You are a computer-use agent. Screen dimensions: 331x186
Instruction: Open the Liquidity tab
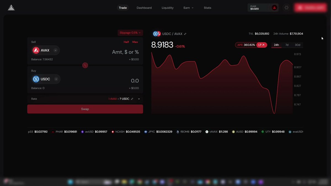tap(167, 8)
